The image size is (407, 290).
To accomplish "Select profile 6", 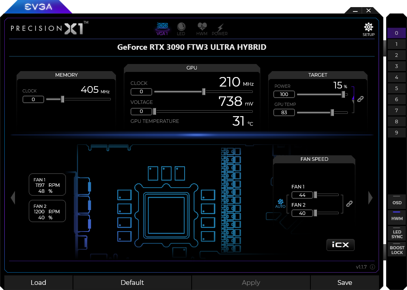I will point(396,99).
